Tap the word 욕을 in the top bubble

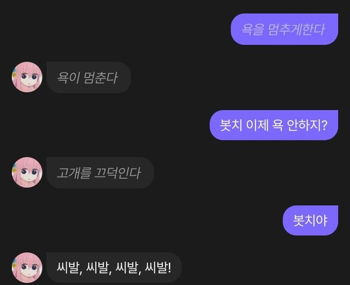[x=253, y=29]
